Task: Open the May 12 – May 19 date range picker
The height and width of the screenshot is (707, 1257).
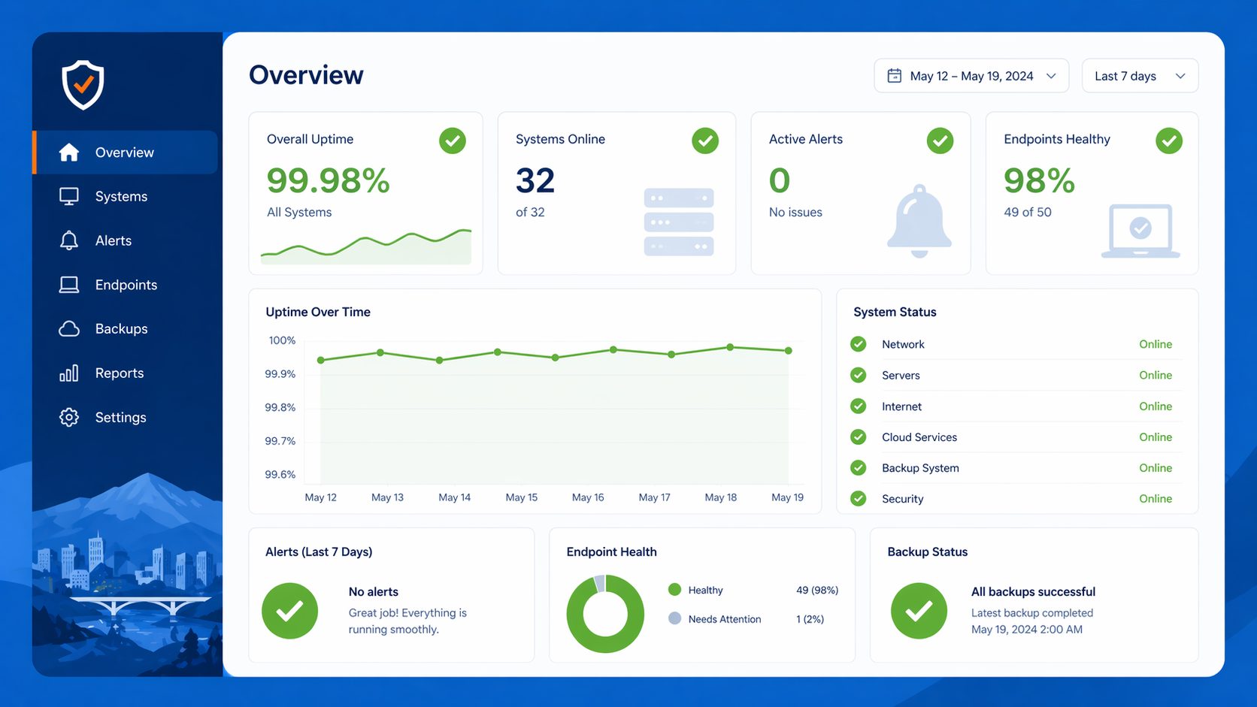Action: point(971,75)
